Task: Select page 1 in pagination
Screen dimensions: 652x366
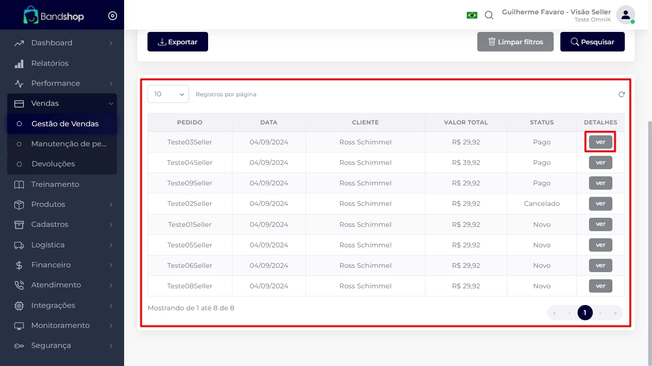Action: (585, 313)
